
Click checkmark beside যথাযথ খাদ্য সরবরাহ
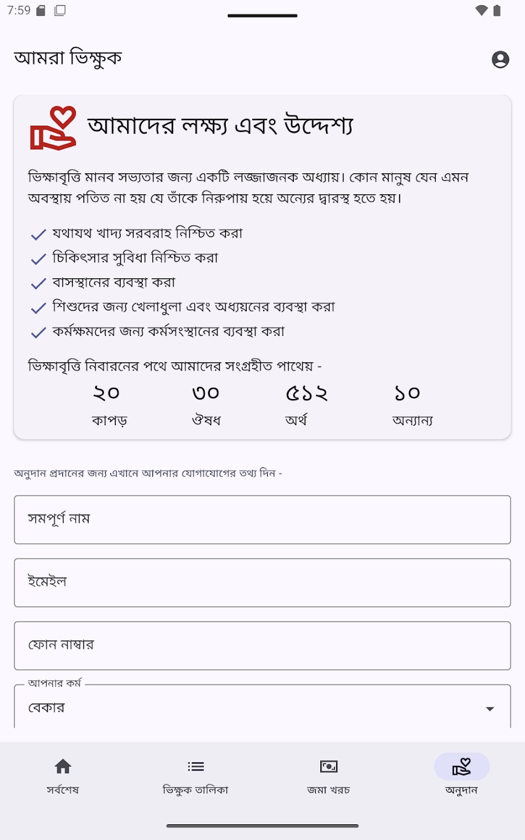[x=38, y=235]
